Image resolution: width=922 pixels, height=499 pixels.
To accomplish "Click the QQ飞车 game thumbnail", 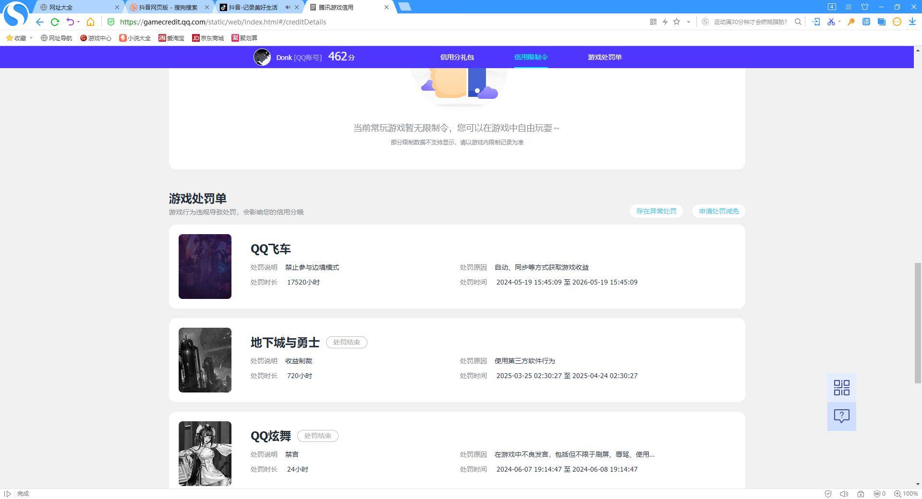I will click(x=205, y=266).
